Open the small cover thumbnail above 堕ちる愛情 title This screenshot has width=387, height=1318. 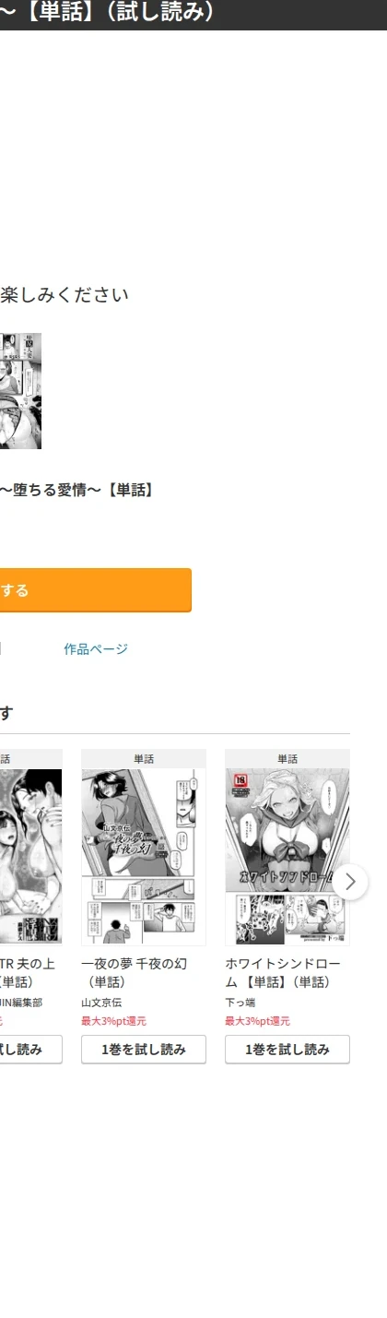click(x=20, y=391)
